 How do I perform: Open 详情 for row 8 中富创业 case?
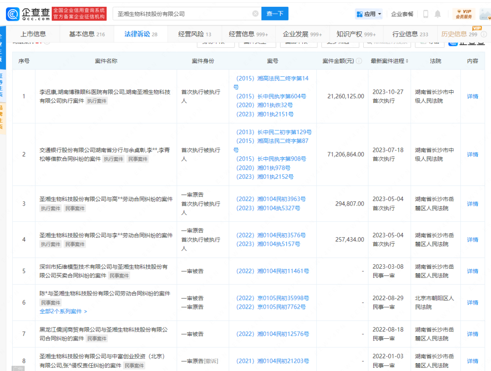(472, 361)
